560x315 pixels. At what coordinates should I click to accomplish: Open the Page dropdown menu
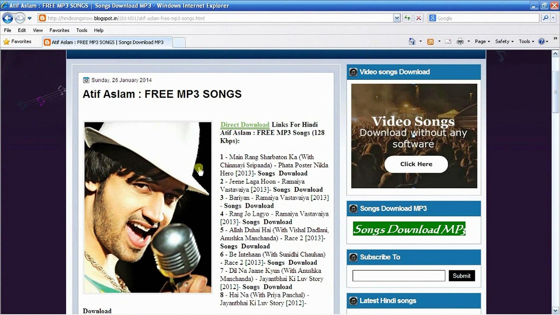click(x=482, y=41)
